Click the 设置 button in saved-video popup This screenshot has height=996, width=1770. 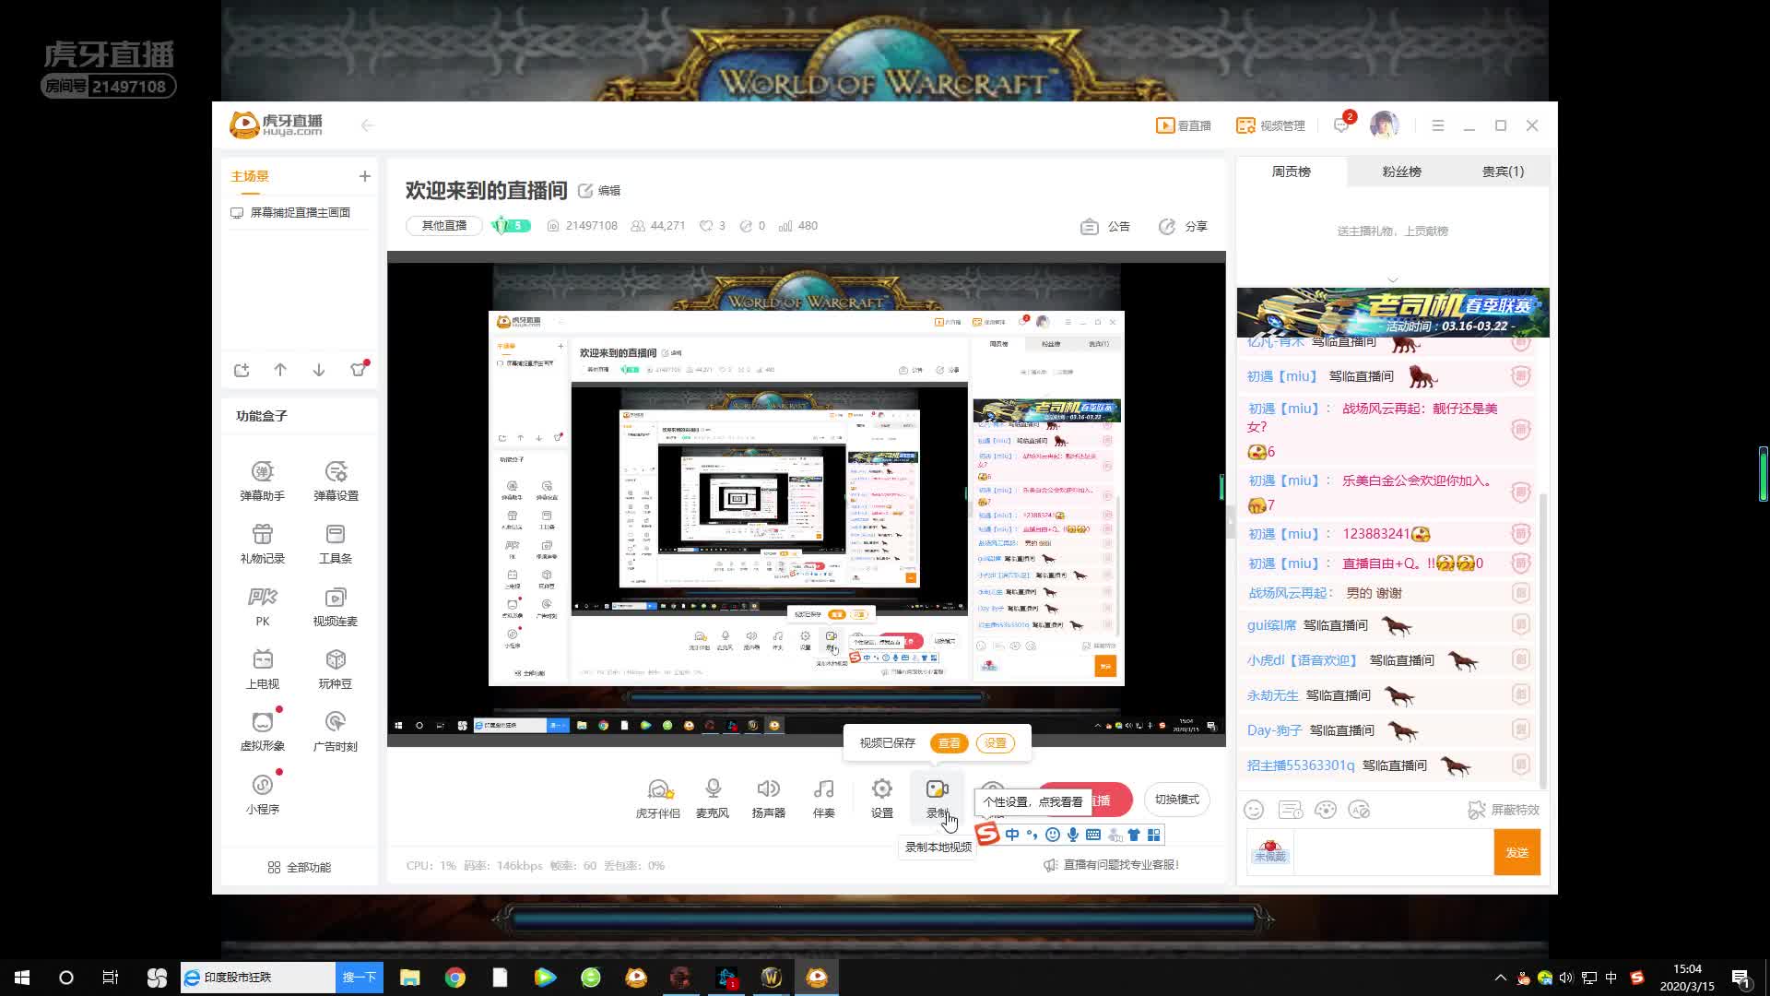(x=996, y=743)
